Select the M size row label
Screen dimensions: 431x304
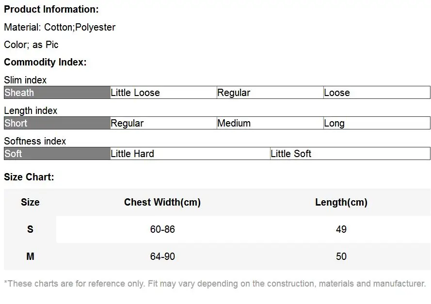[x=30, y=256]
